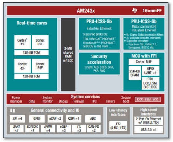Select GPIO box under General connectivity

[37, 119]
